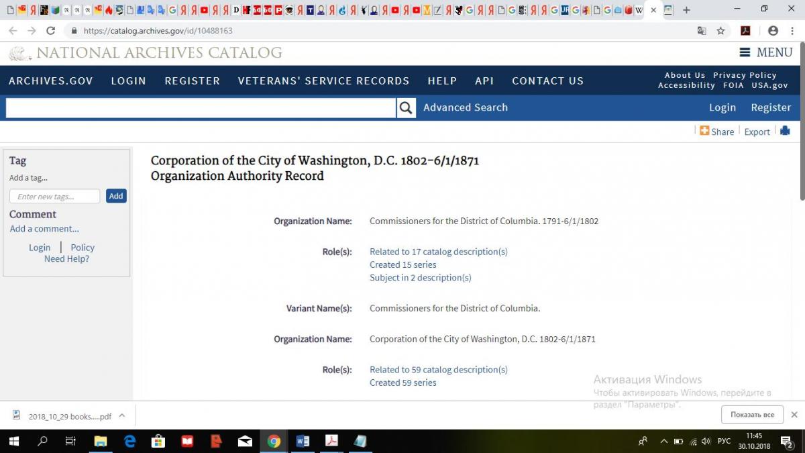Open Windows taskbar search
This screenshot has height=453, width=805.
[x=42, y=441]
